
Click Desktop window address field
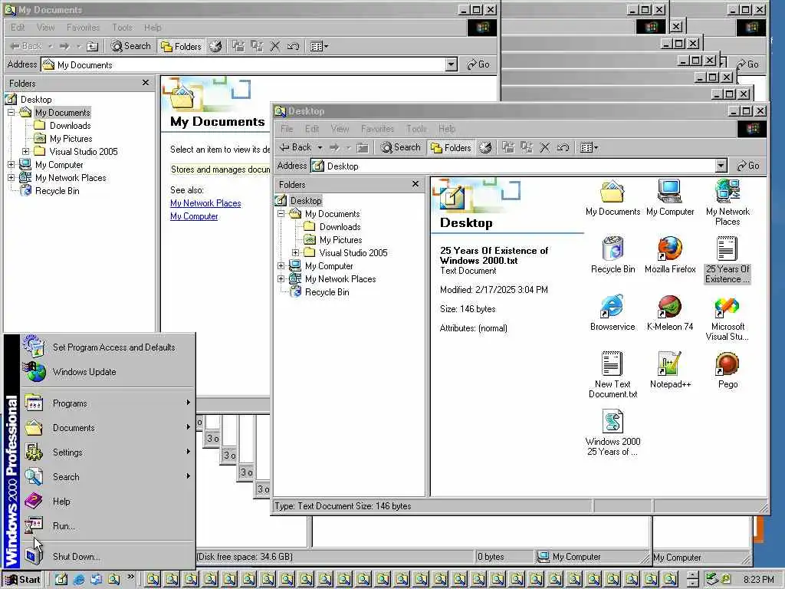(518, 166)
